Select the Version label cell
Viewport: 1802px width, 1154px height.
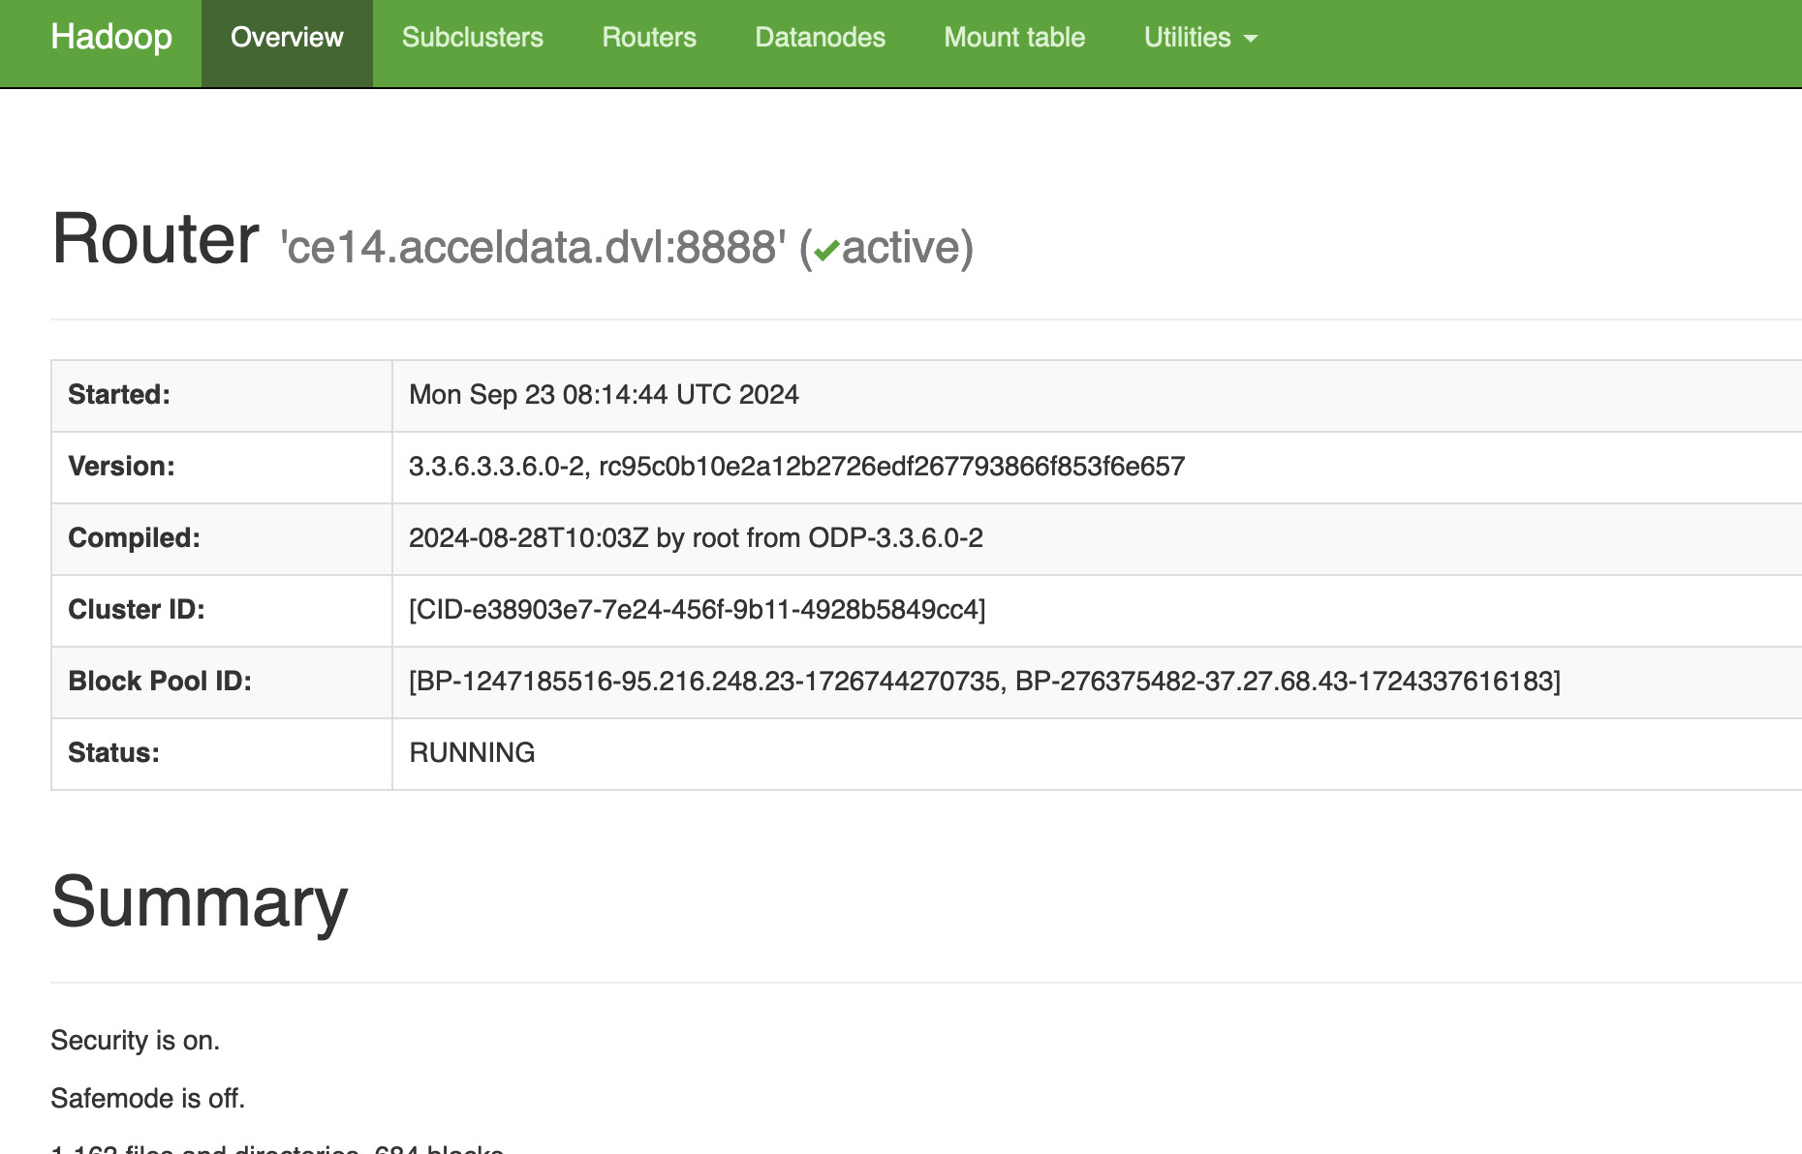(222, 467)
